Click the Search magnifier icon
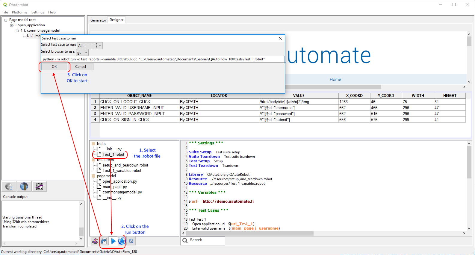 [x=185, y=240]
